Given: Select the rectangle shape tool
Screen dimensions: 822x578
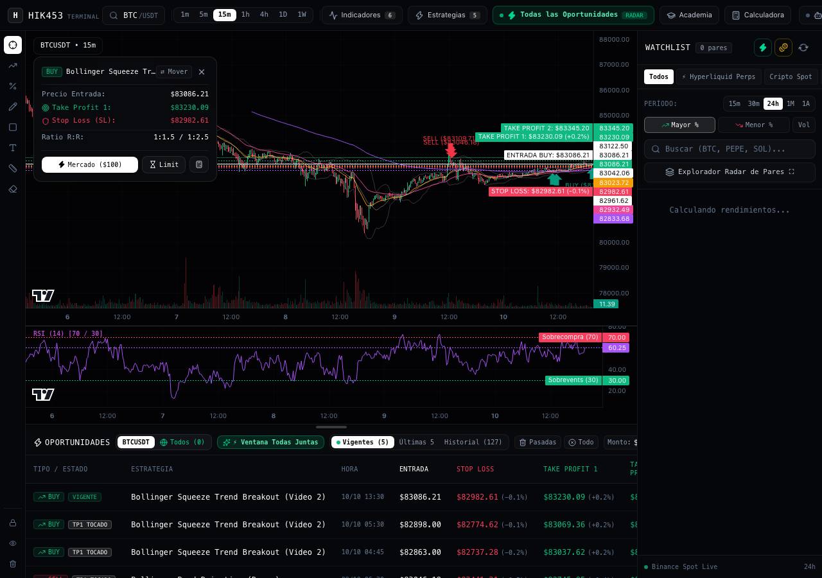Looking at the screenshot, I should (x=13, y=127).
